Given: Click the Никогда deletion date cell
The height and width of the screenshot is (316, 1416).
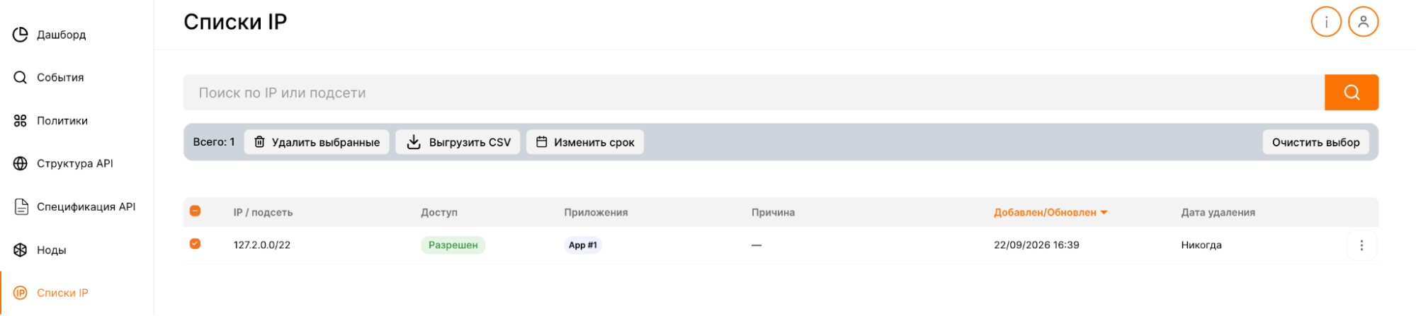Looking at the screenshot, I should click(x=1201, y=245).
